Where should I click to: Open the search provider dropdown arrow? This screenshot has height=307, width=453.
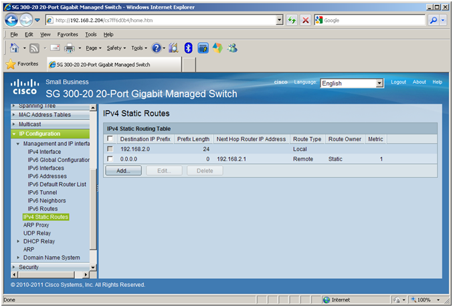coord(443,20)
